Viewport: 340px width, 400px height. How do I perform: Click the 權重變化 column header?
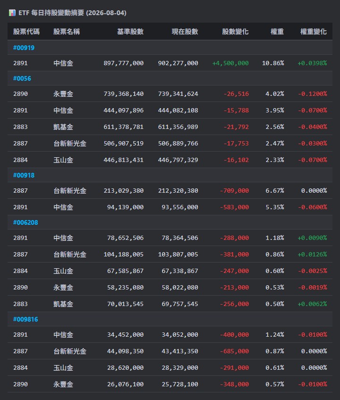[x=314, y=31]
